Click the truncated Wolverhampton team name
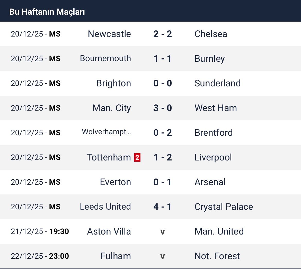The height and width of the screenshot is (269, 301). [106, 132]
